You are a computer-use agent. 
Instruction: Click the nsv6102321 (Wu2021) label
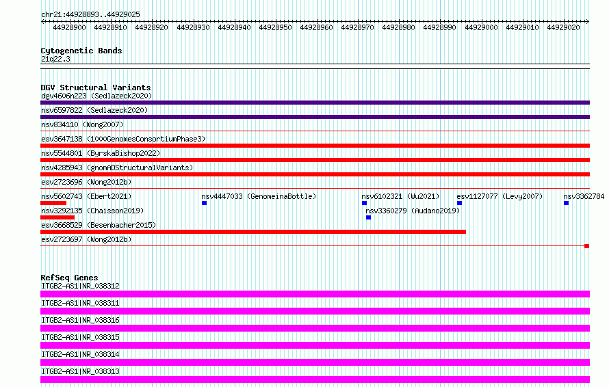[400, 196]
